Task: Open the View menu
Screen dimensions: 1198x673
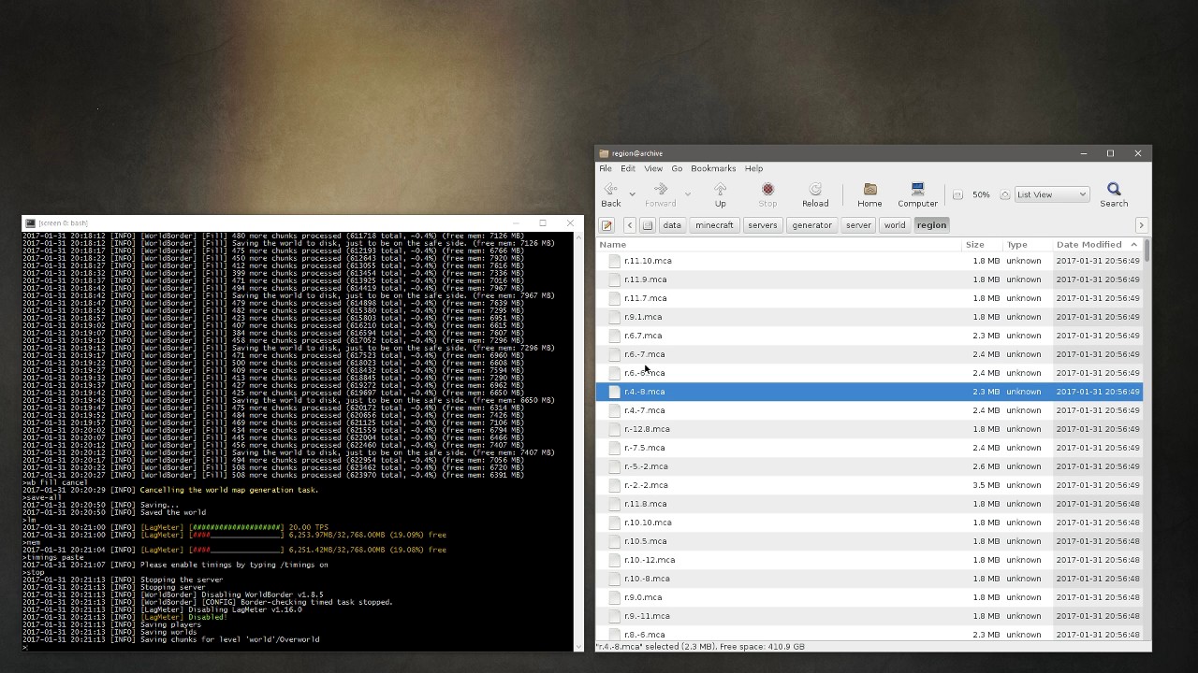Action: 653,168
